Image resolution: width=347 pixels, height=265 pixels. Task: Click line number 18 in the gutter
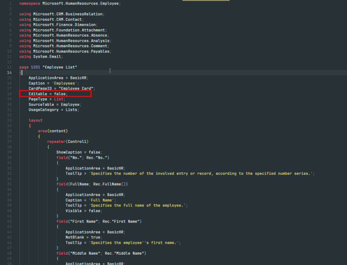point(9,94)
